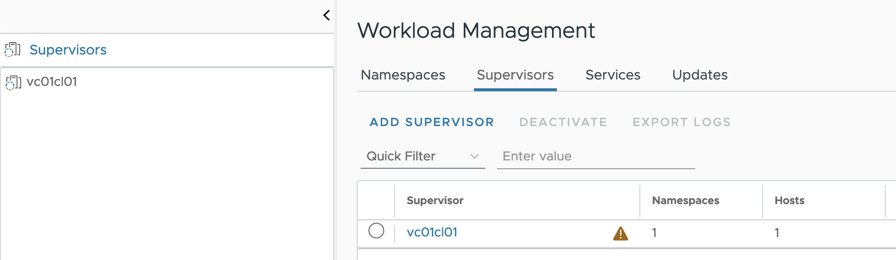
Task: Select the vc01cl01 supervisor radio button
Action: click(x=376, y=231)
